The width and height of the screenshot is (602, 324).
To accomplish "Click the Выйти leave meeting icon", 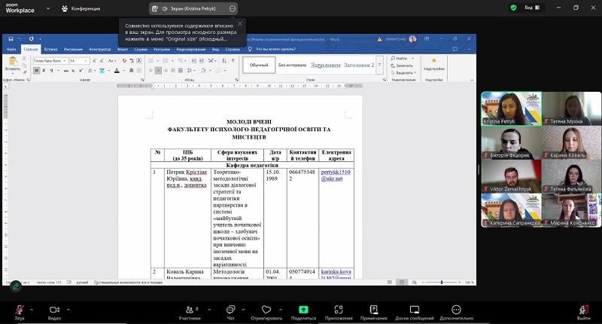I will click(x=584, y=310).
